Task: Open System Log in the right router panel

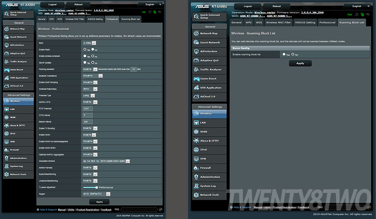Action: point(209,186)
